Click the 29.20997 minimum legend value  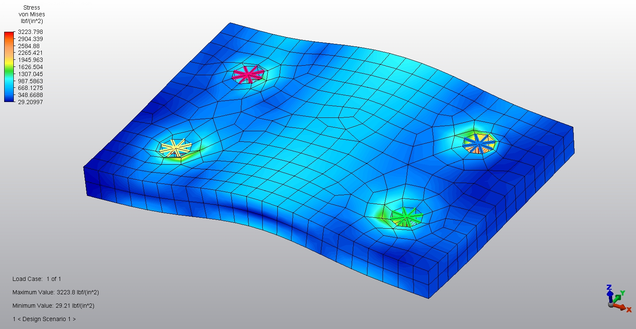[x=30, y=102]
